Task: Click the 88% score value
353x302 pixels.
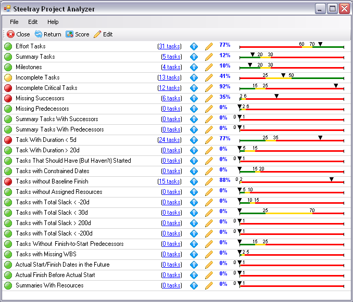Action: tap(225, 180)
